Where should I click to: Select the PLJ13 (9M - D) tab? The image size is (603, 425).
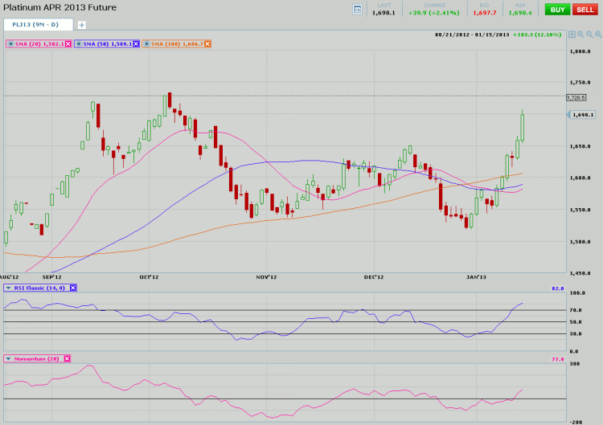point(38,25)
